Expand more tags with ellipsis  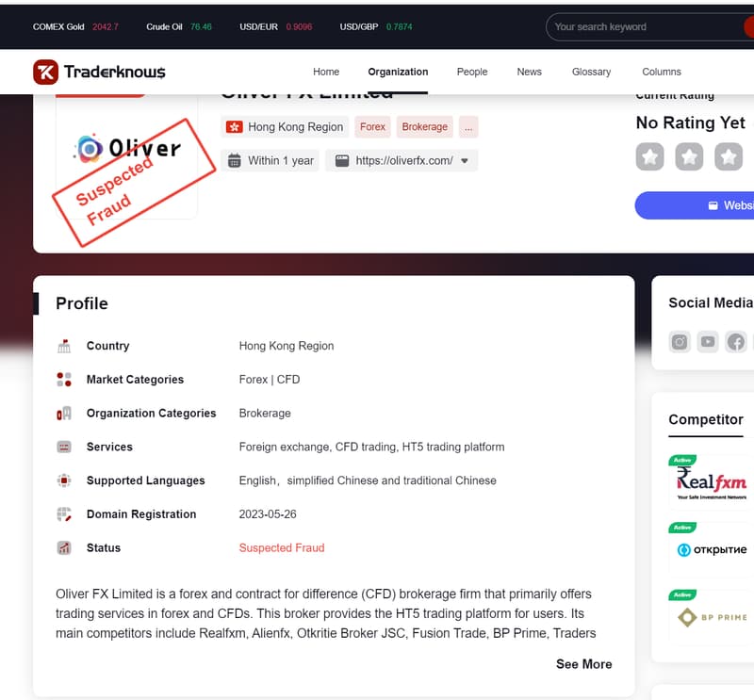468,127
